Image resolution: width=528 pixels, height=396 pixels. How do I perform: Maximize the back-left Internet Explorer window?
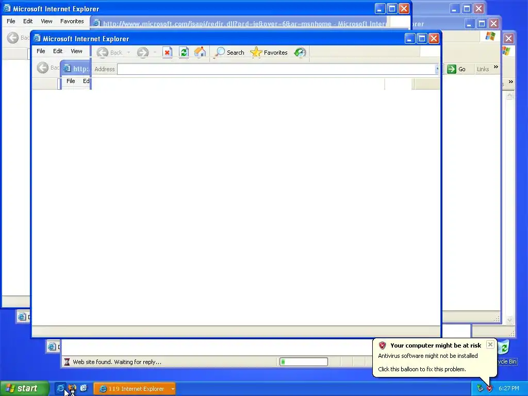coord(392,9)
